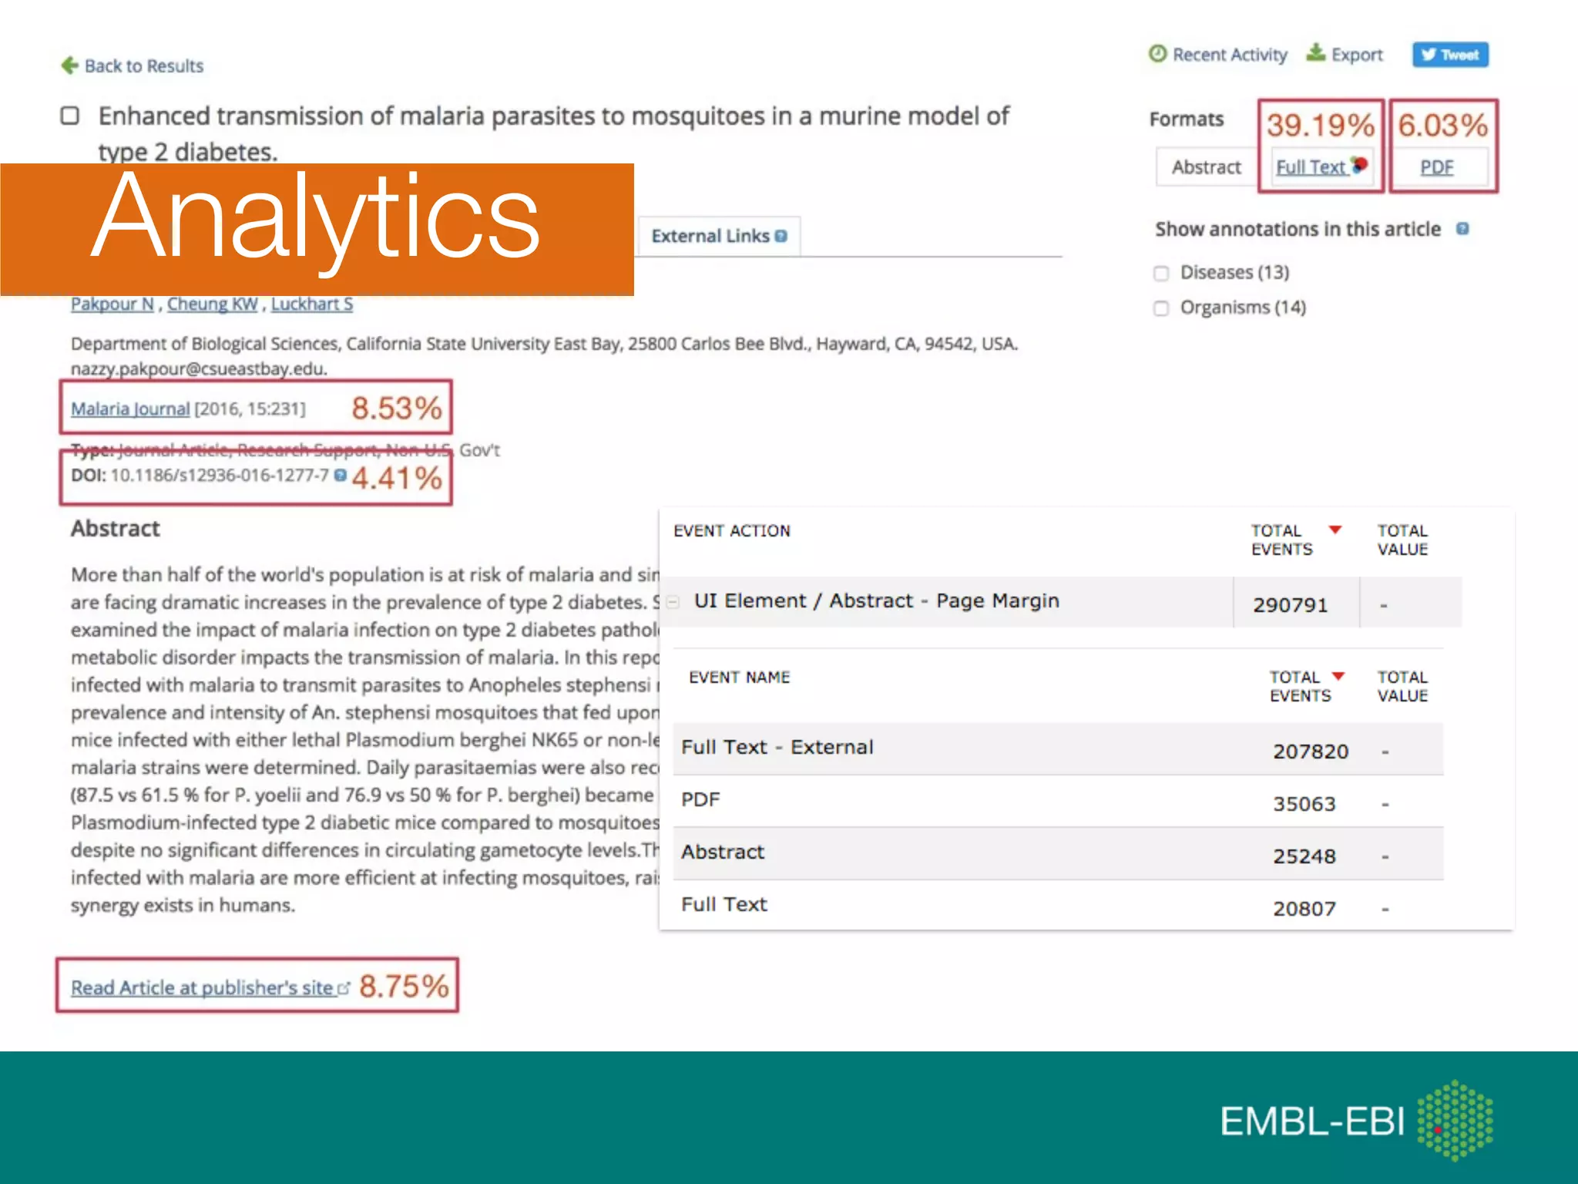1578x1184 pixels.
Task: Sort Event Action table by Total Events arrow
Action: 1335,530
